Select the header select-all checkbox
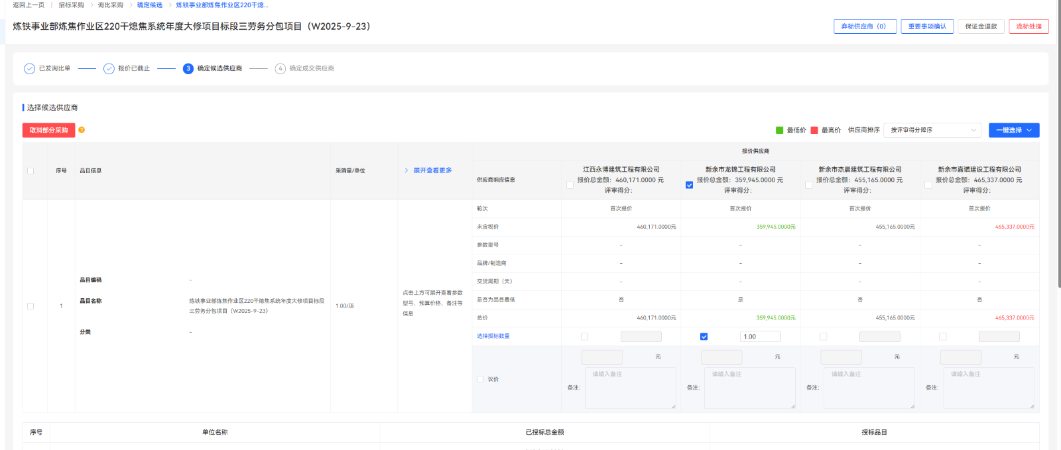This screenshot has height=450, width=1061. click(x=31, y=171)
